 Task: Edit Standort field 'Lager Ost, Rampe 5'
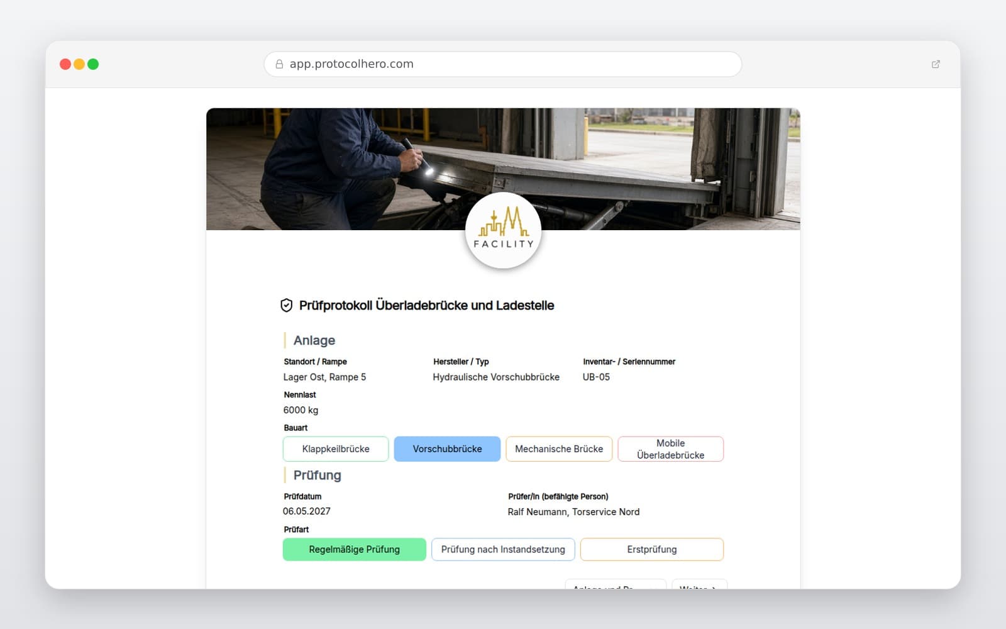[324, 377]
